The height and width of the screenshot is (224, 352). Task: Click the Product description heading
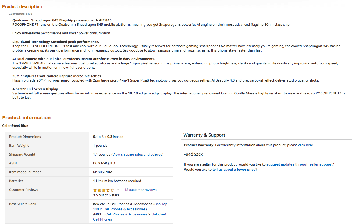pyautogui.click(x=22, y=6)
